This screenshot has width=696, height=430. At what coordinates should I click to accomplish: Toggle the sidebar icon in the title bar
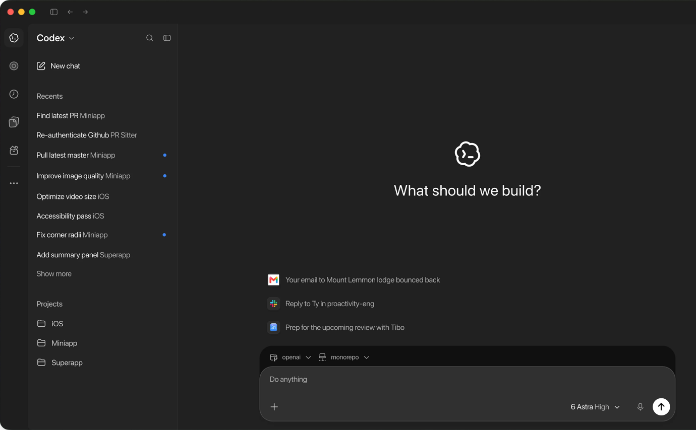(x=54, y=12)
